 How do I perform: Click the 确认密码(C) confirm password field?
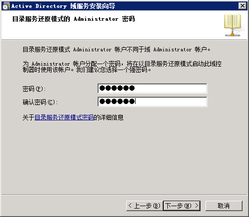152,102
